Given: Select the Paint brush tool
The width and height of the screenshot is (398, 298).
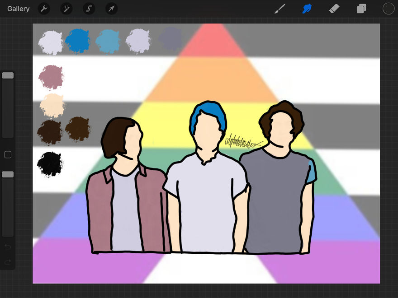Looking at the screenshot, I should click(x=280, y=9).
